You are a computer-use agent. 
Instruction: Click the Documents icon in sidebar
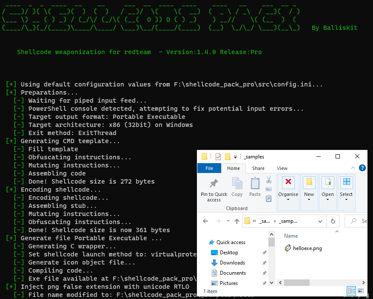point(214,273)
